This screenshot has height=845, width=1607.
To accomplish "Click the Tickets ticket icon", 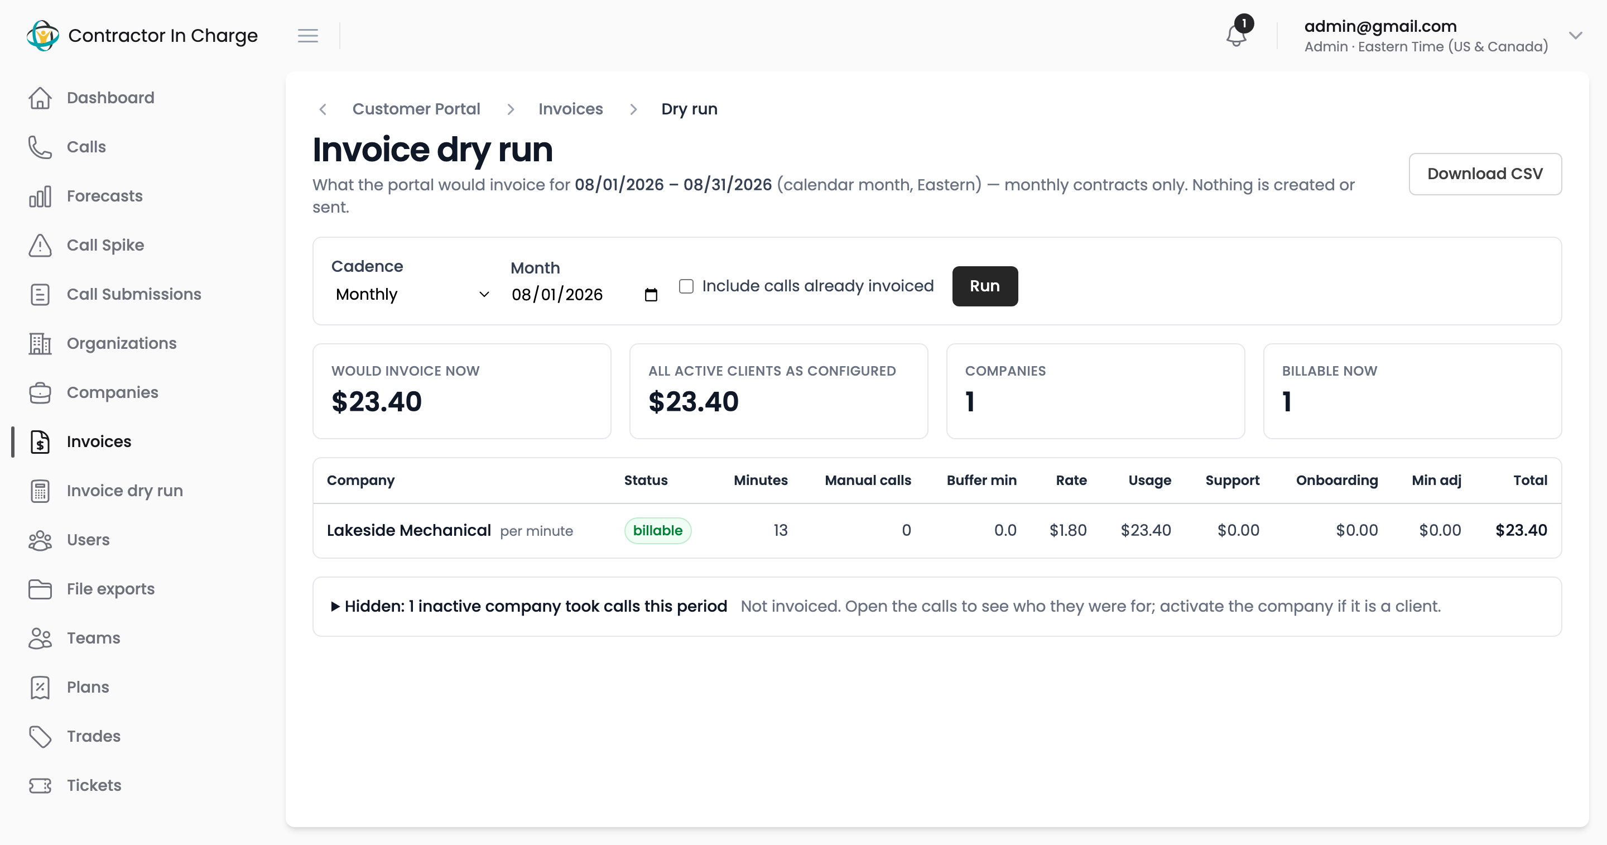I will coord(40,786).
